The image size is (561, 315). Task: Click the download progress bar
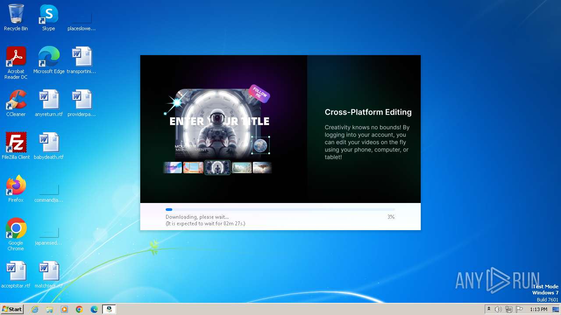(x=280, y=210)
